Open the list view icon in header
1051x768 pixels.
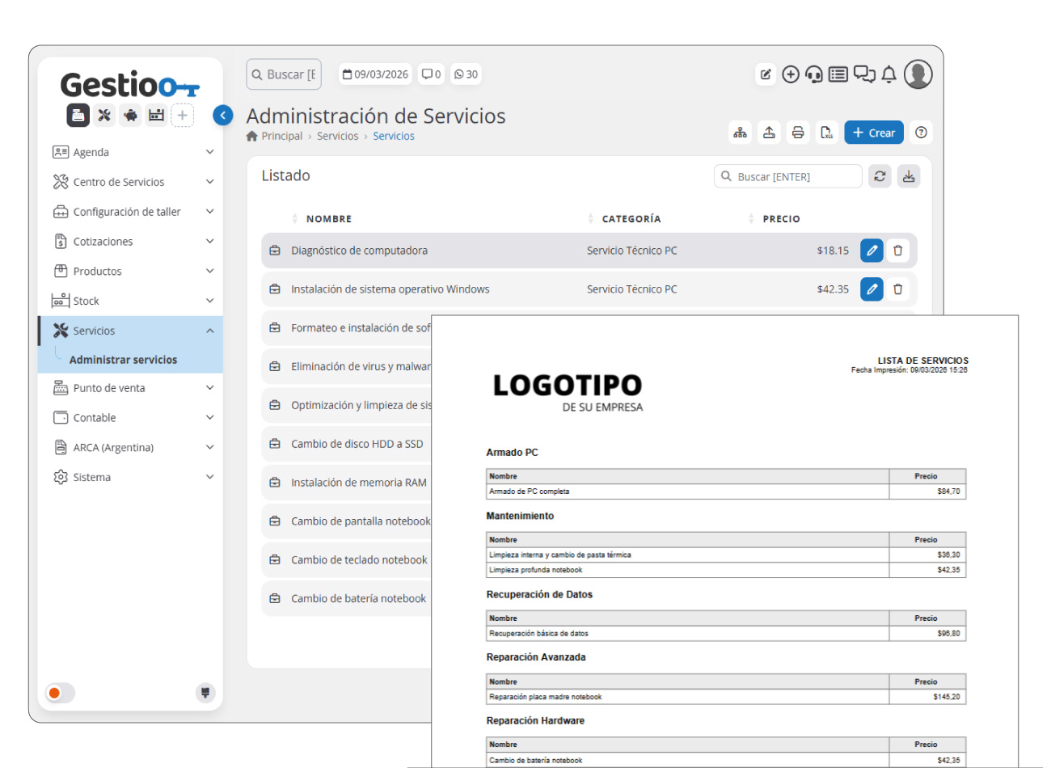point(838,74)
